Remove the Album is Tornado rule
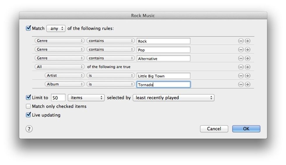The height and width of the screenshot is (165, 286). coord(241,84)
